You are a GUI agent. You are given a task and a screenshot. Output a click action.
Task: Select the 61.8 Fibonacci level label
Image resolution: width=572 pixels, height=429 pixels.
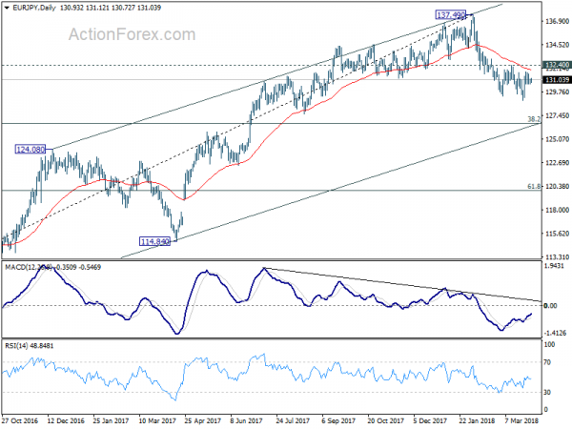pos(534,187)
